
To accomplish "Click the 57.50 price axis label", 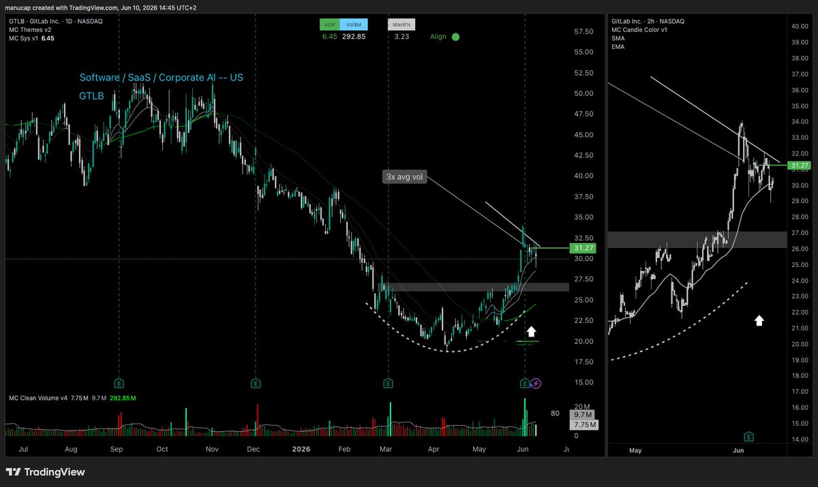I will [x=584, y=32].
